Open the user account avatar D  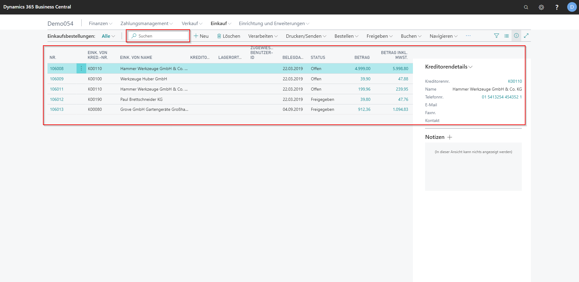pos(572,7)
